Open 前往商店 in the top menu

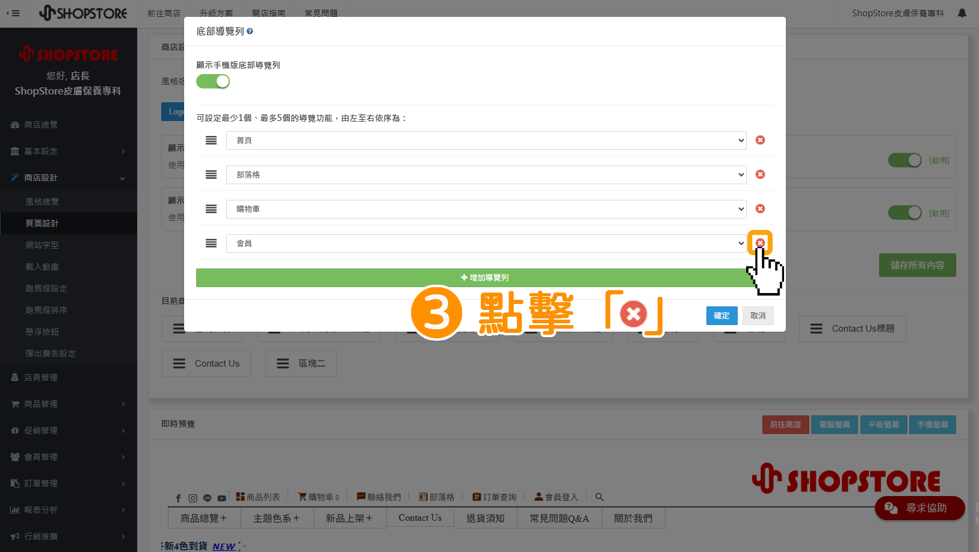tap(164, 13)
